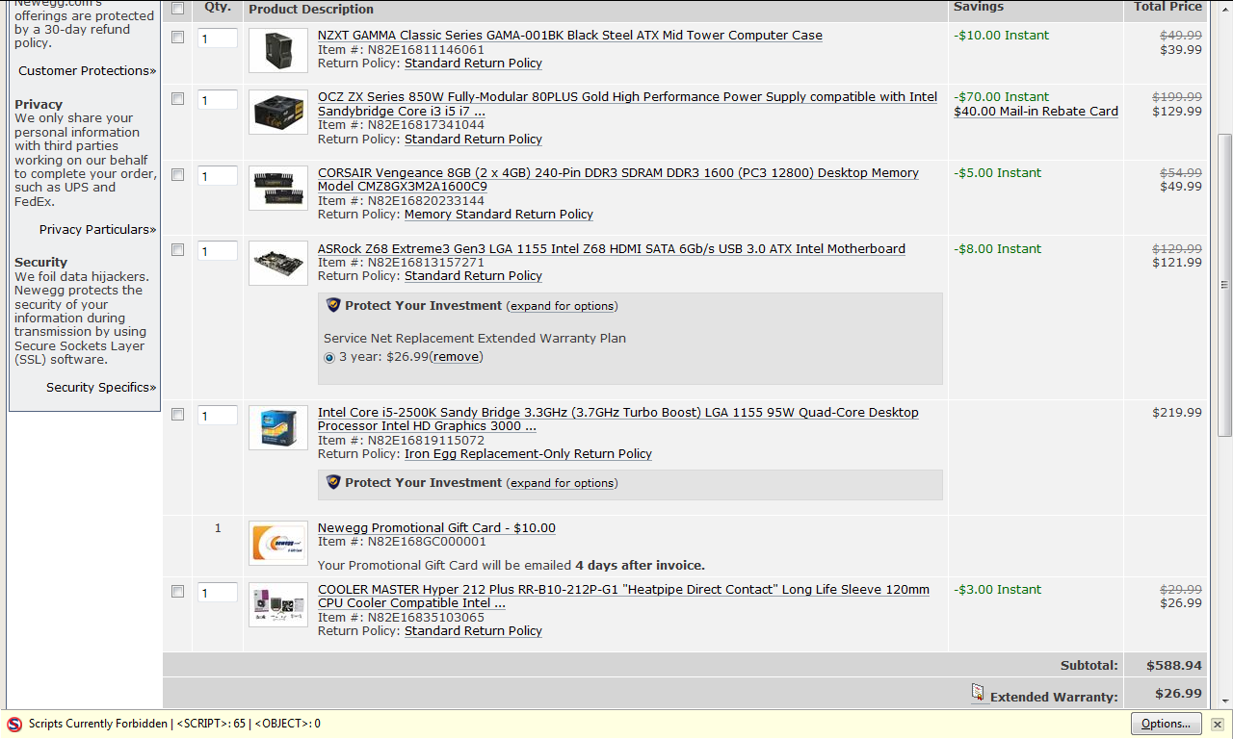Open ASRock Z68 Extreme3 Gen3 motherboard link
Image resolution: width=1233 pixels, height=739 pixels.
click(x=612, y=249)
